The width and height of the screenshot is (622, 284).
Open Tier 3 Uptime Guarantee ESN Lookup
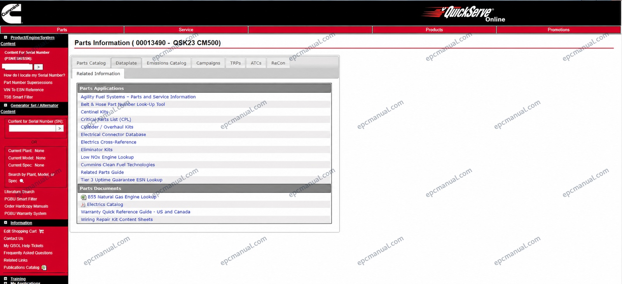[122, 180]
